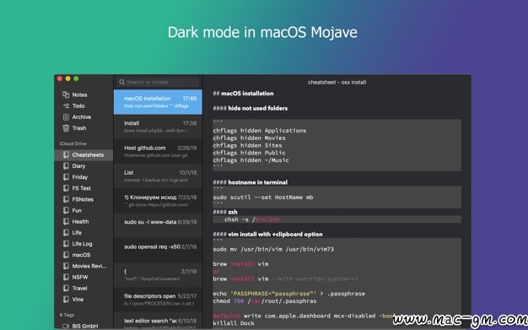Open the Archive box icon
The height and width of the screenshot is (330, 528).
tap(66, 117)
